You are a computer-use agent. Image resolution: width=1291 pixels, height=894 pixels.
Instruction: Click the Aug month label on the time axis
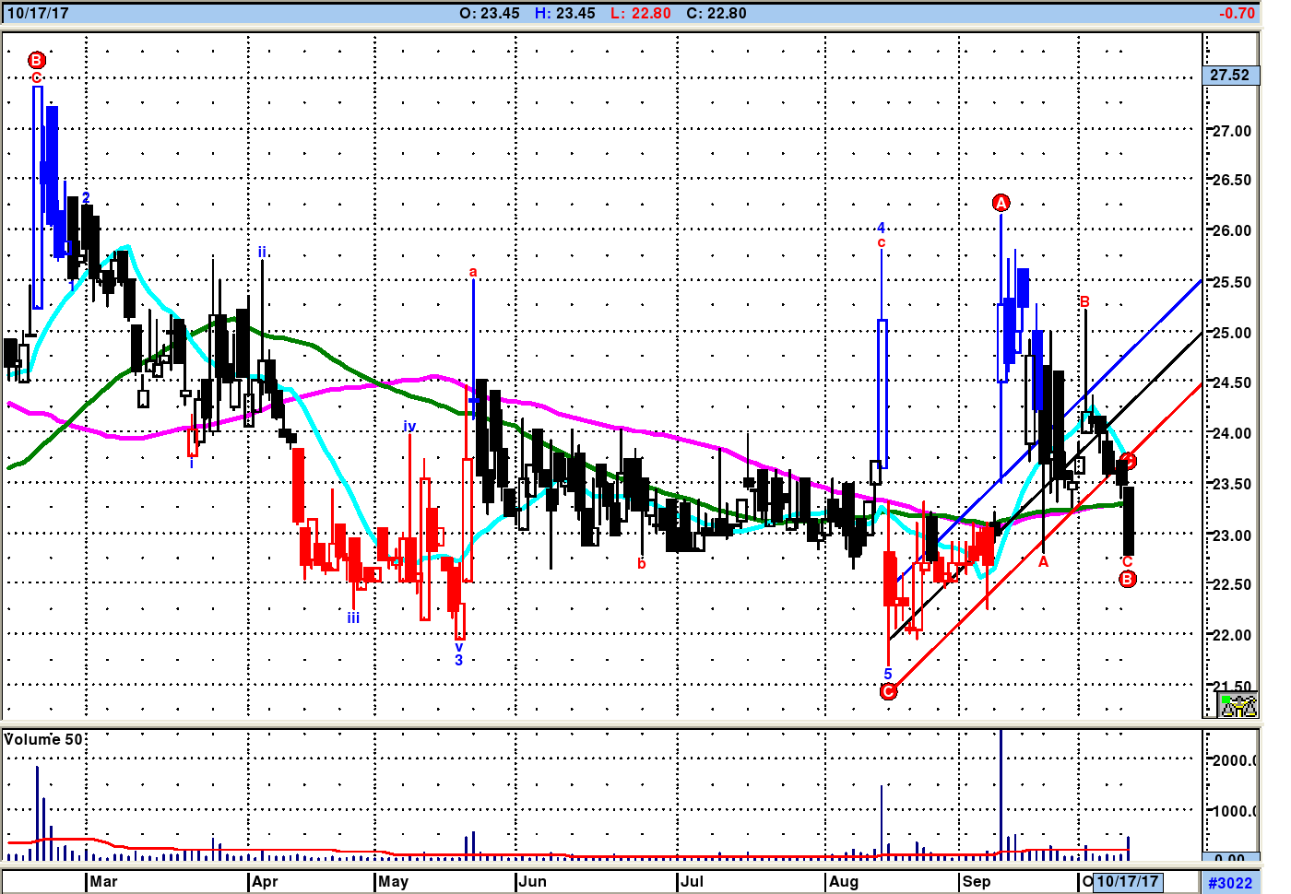tap(844, 881)
